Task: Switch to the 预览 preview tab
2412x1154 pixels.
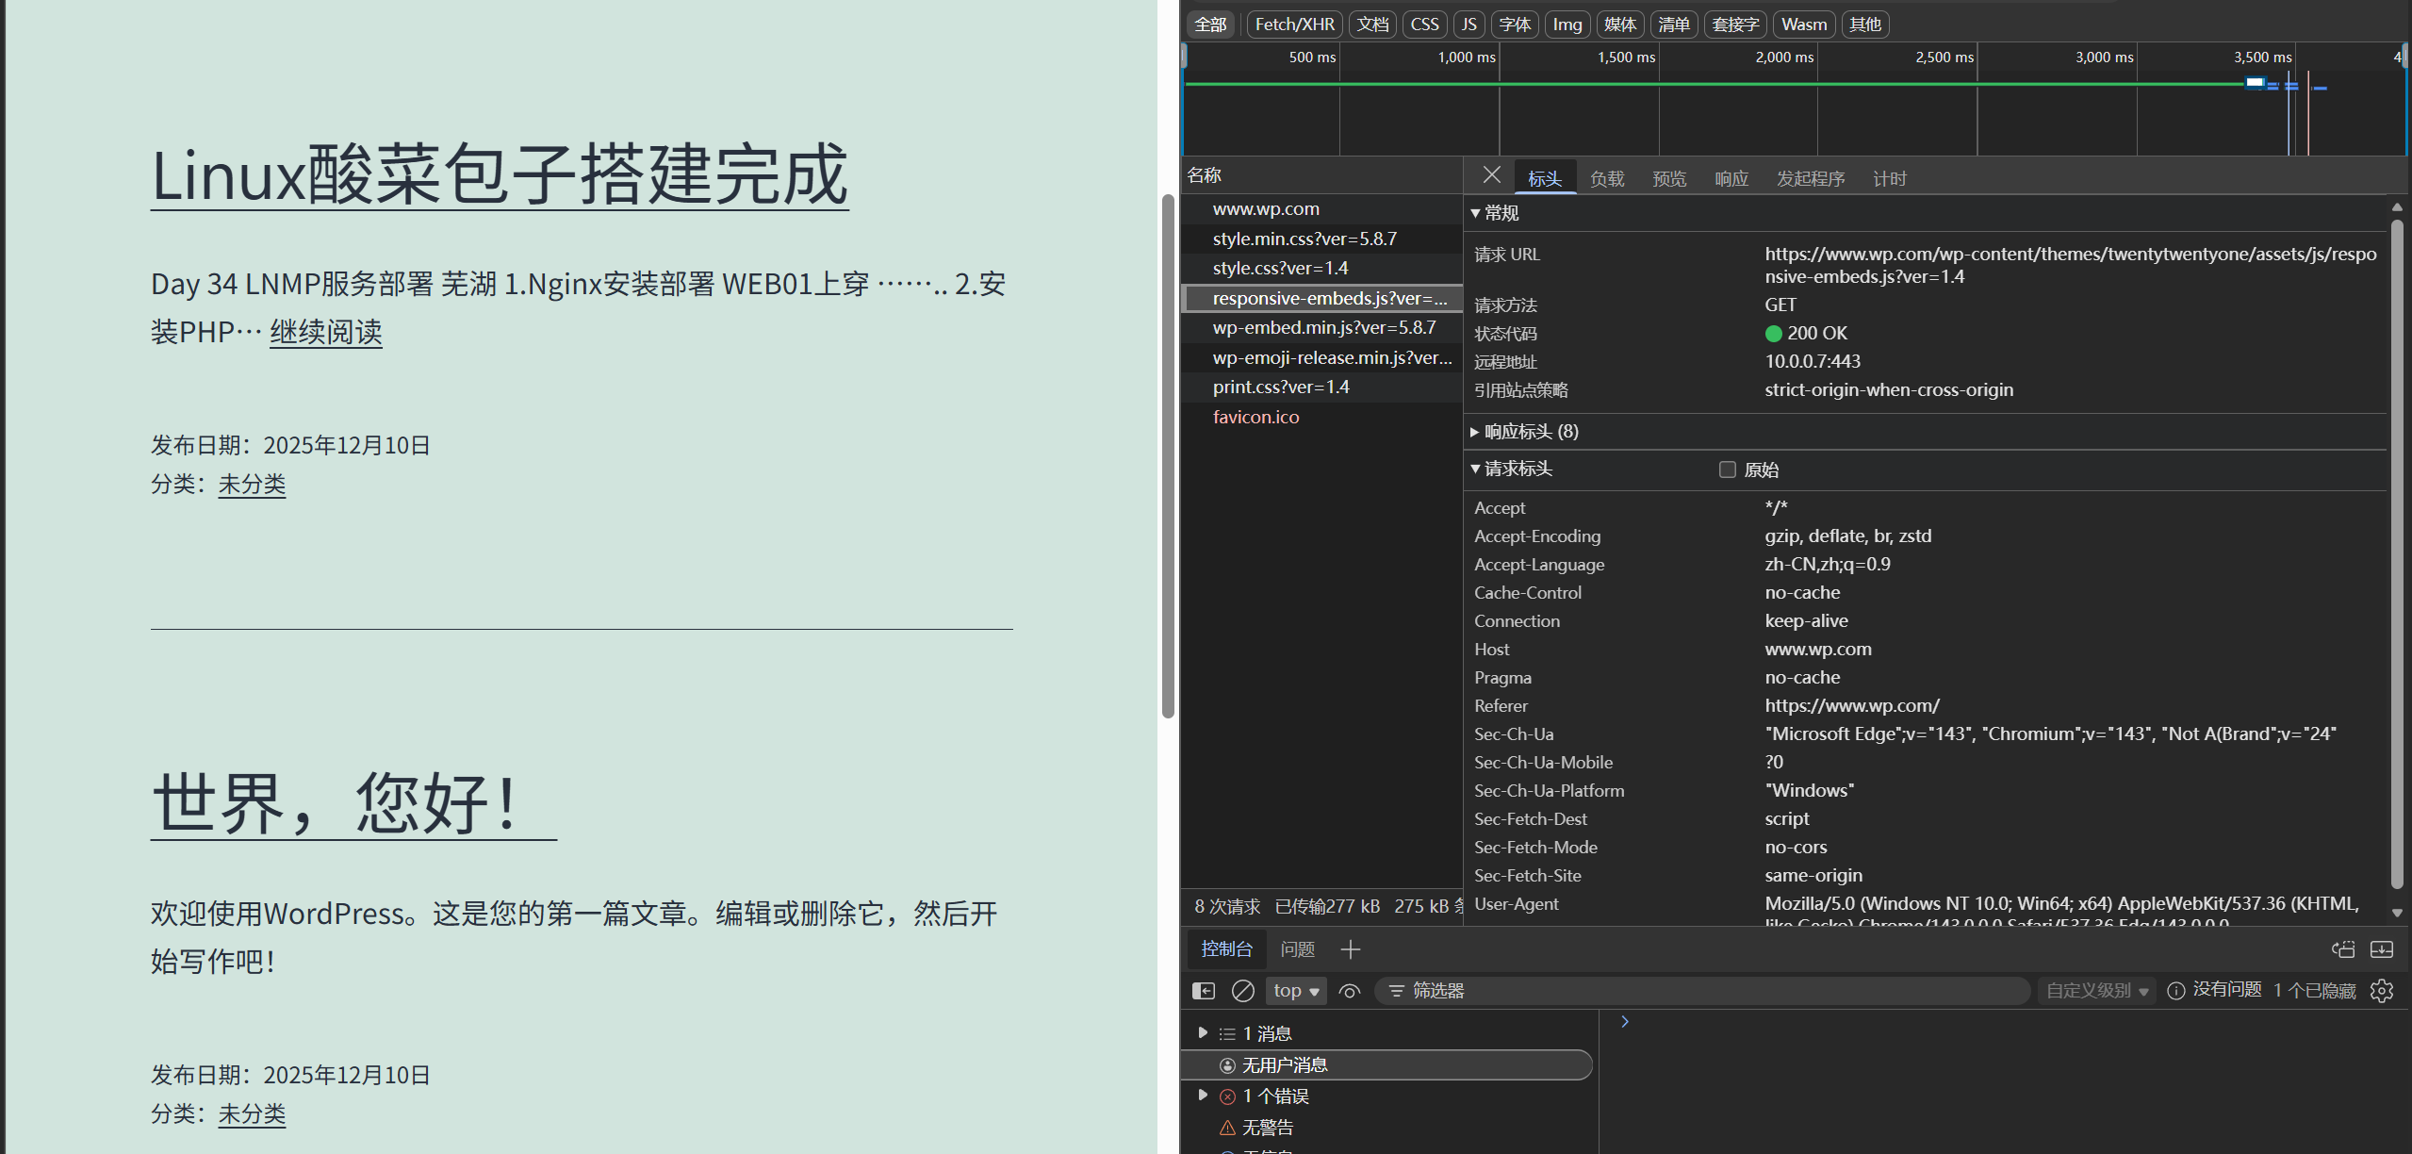Action: 1668,178
